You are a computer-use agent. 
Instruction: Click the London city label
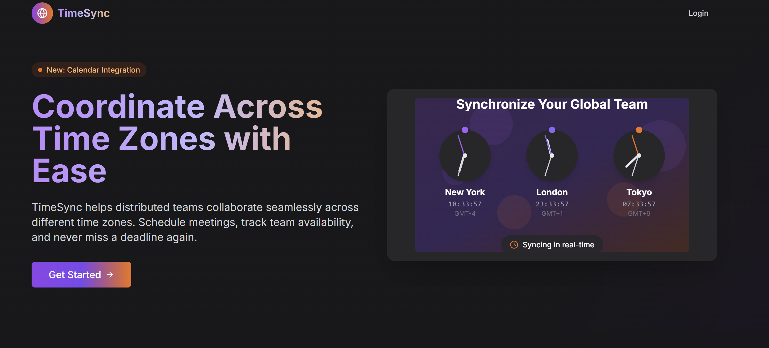pos(552,192)
